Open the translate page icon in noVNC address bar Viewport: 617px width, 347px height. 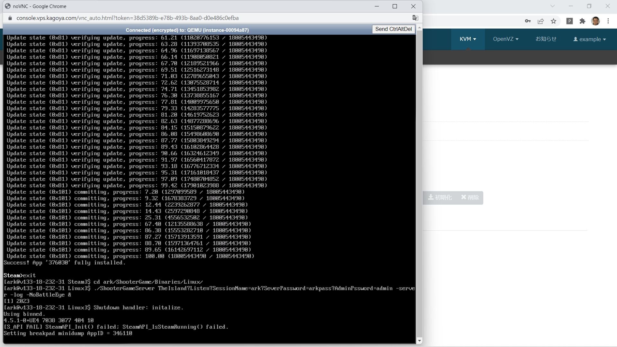[x=415, y=18]
